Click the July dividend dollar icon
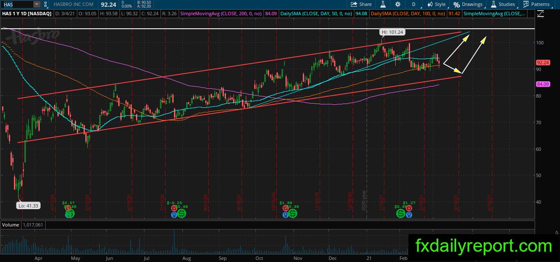Image resolution: width=560 pixels, height=262 pixels. 182,214
